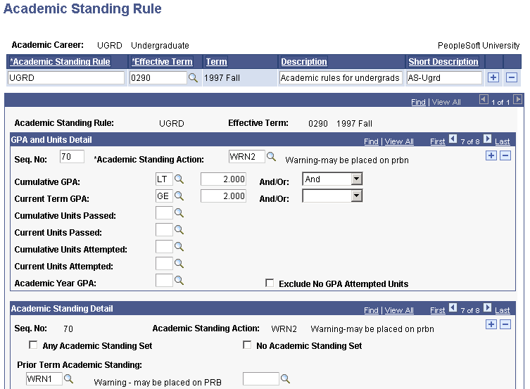The width and height of the screenshot is (530, 389).
Task: Click Find link in top navigator bar
Action: point(418,102)
